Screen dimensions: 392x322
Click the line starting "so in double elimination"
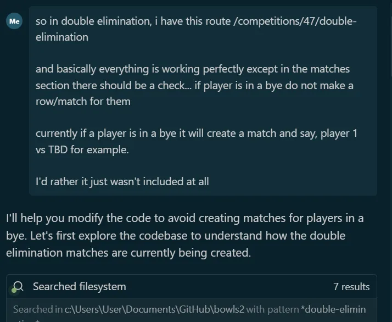196,21
